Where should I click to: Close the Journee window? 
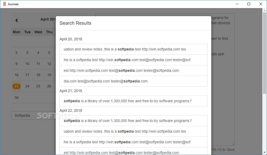[x=261, y=4]
